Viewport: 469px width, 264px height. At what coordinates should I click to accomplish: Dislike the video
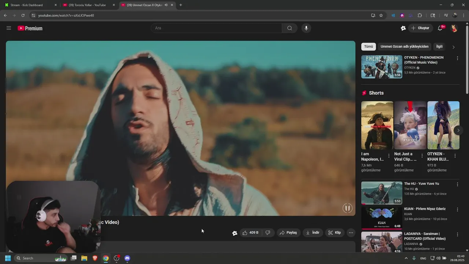point(268,233)
